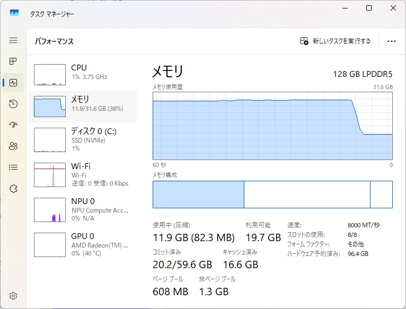Click the 8/8 slots used value
The width and height of the screenshot is (406, 309).
tap(352, 235)
